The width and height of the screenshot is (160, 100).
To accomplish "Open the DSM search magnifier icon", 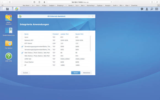I will pyautogui.click(x=152, y=9).
